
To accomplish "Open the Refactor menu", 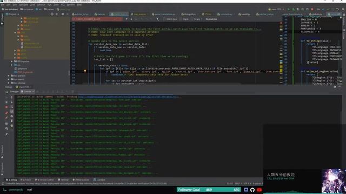I will (41, 5).
